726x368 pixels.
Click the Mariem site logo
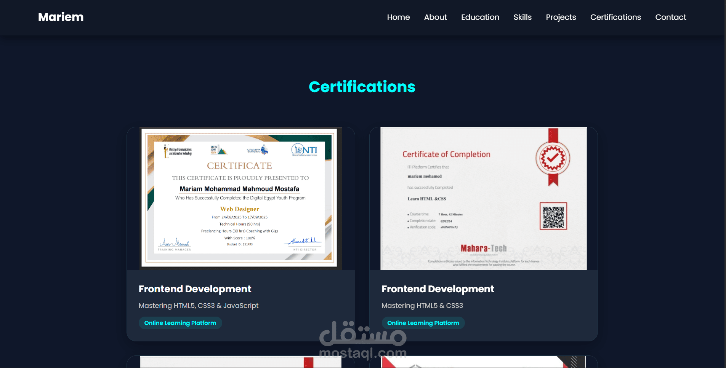click(61, 17)
